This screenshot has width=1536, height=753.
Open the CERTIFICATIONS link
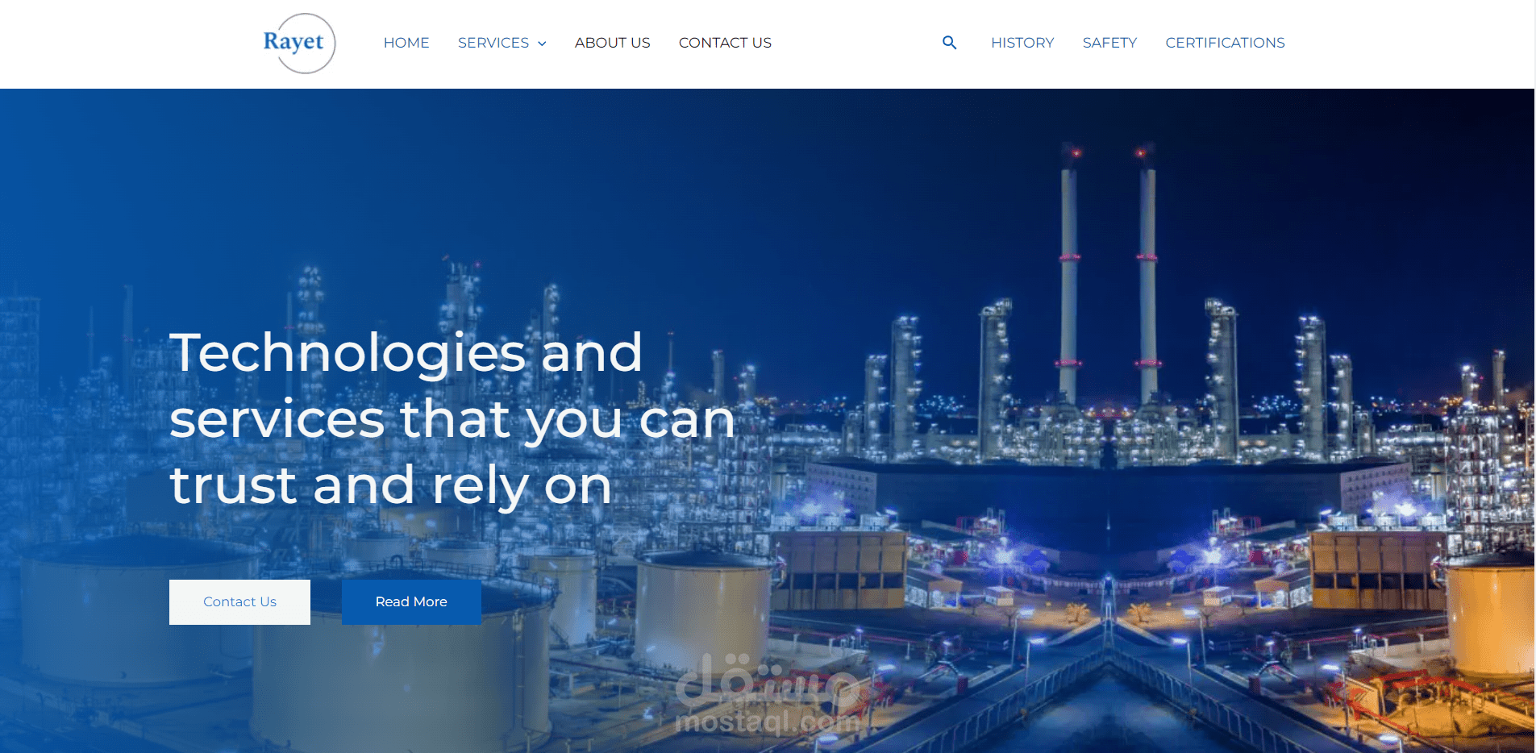tap(1225, 43)
